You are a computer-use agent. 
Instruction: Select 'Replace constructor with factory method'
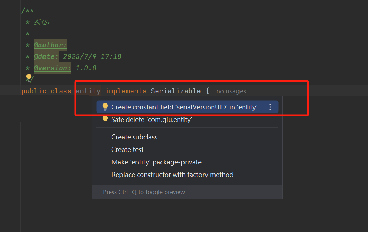[172, 175]
